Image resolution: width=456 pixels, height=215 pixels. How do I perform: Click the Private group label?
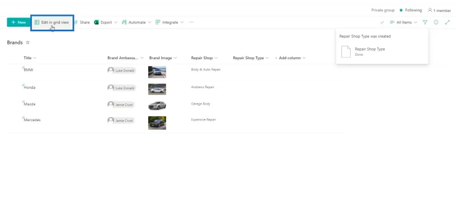(382, 10)
